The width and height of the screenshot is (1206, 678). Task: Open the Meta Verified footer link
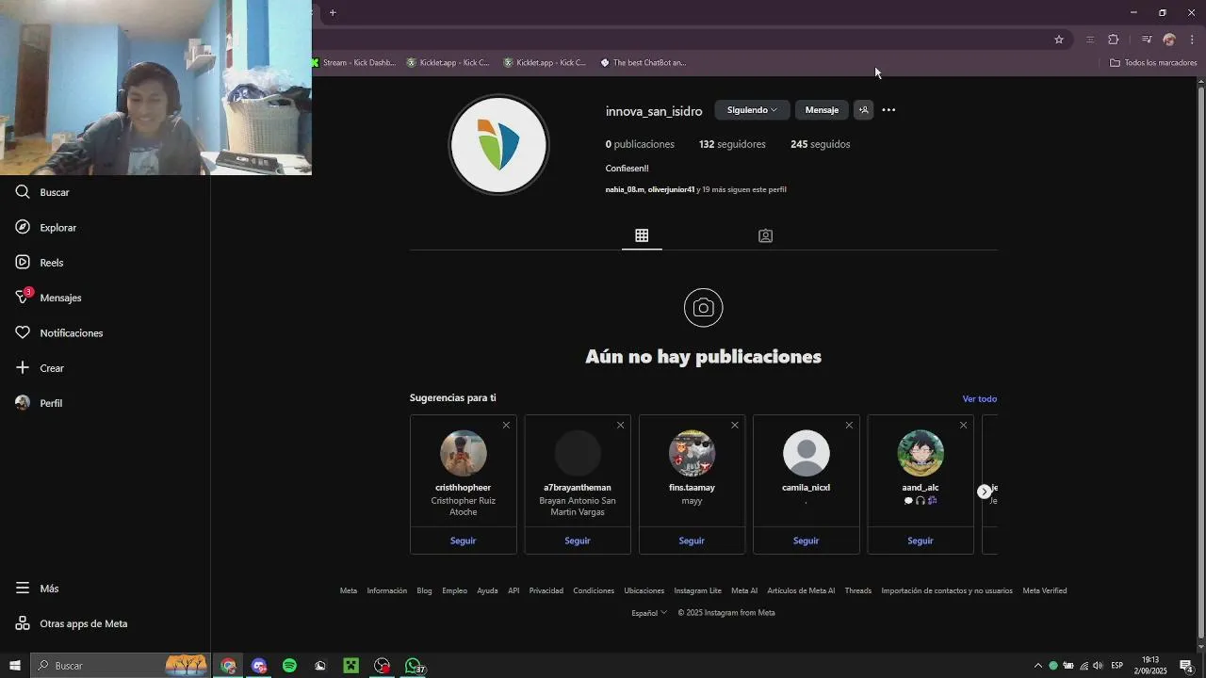[1045, 590]
